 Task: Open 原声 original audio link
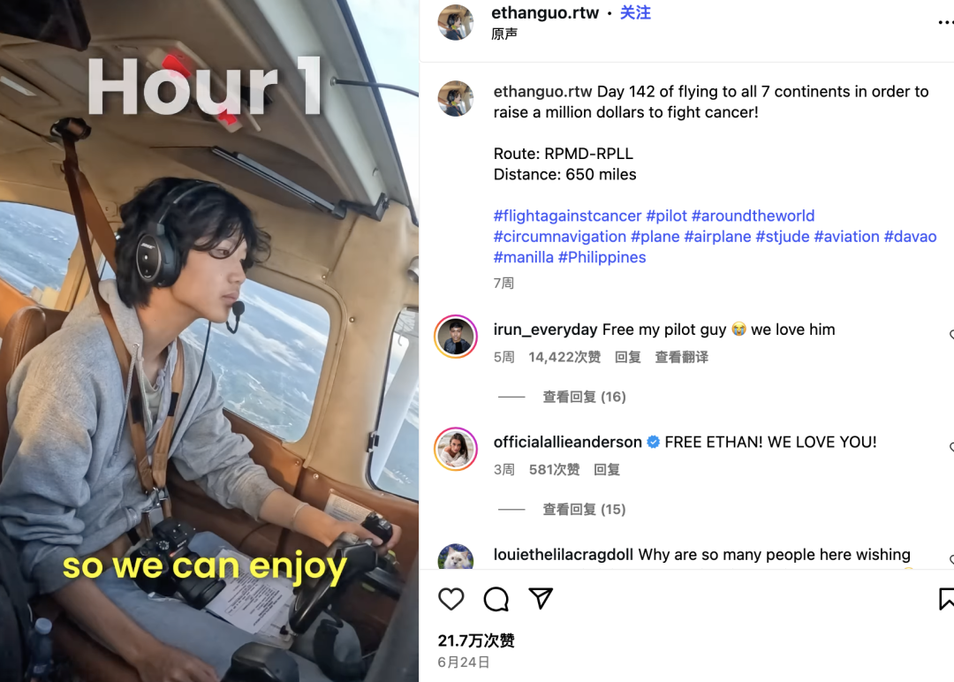[x=504, y=34]
